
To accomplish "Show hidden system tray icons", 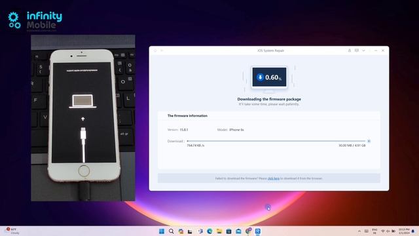I will pos(359,231).
